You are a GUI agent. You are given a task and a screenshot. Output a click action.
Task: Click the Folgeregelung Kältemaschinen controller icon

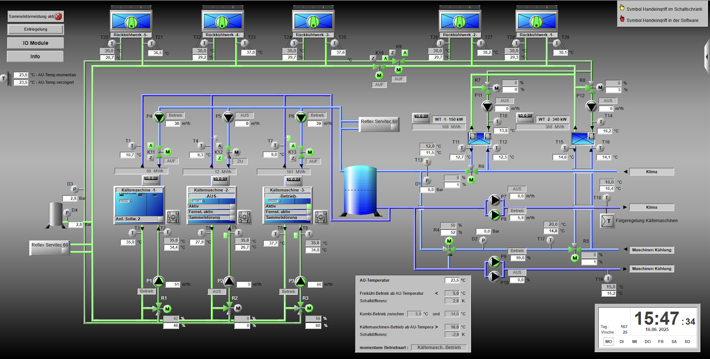pos(607,221)
